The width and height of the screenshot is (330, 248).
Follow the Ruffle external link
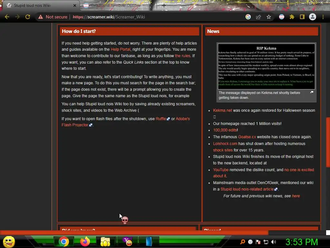click(162, 119)
